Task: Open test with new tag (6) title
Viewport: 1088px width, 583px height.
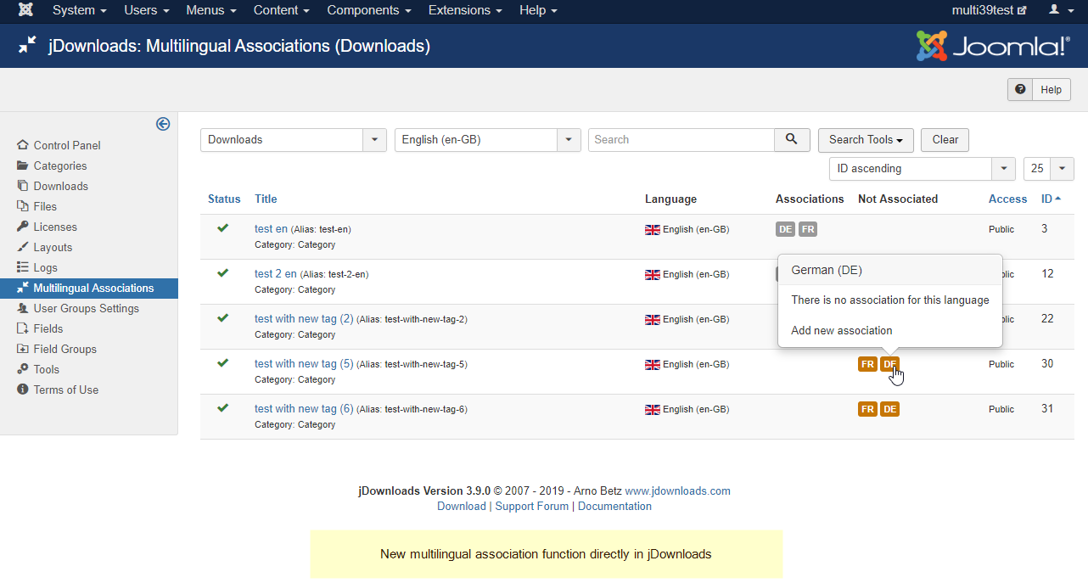Action: (x=304, y=409)
